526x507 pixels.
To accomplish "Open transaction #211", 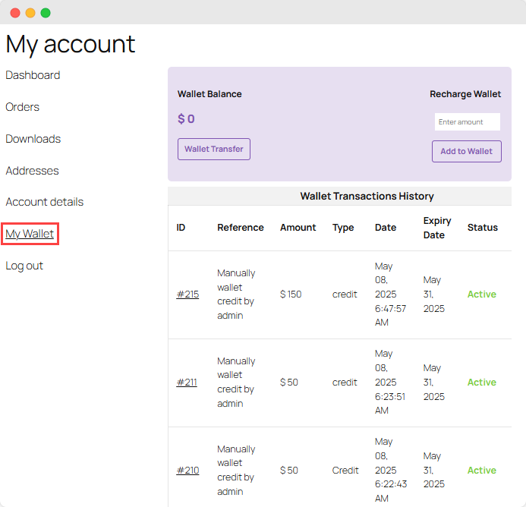I will pyautogui.click(x=187, y=382).
